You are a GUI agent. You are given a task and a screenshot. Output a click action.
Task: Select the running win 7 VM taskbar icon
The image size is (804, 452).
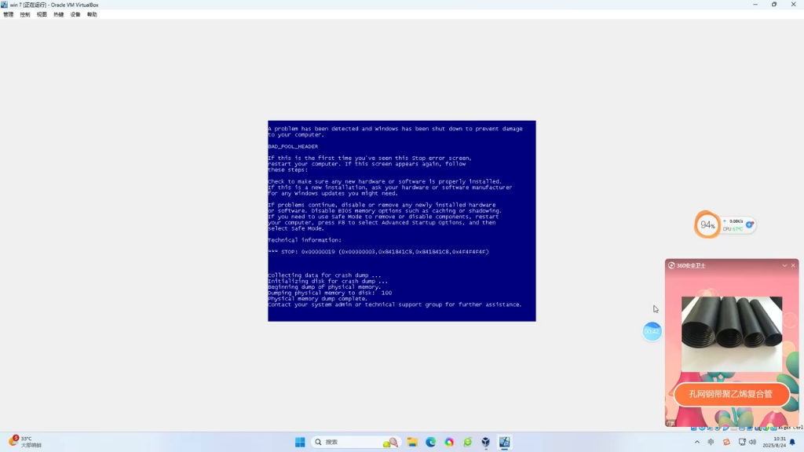coord(505,442)
